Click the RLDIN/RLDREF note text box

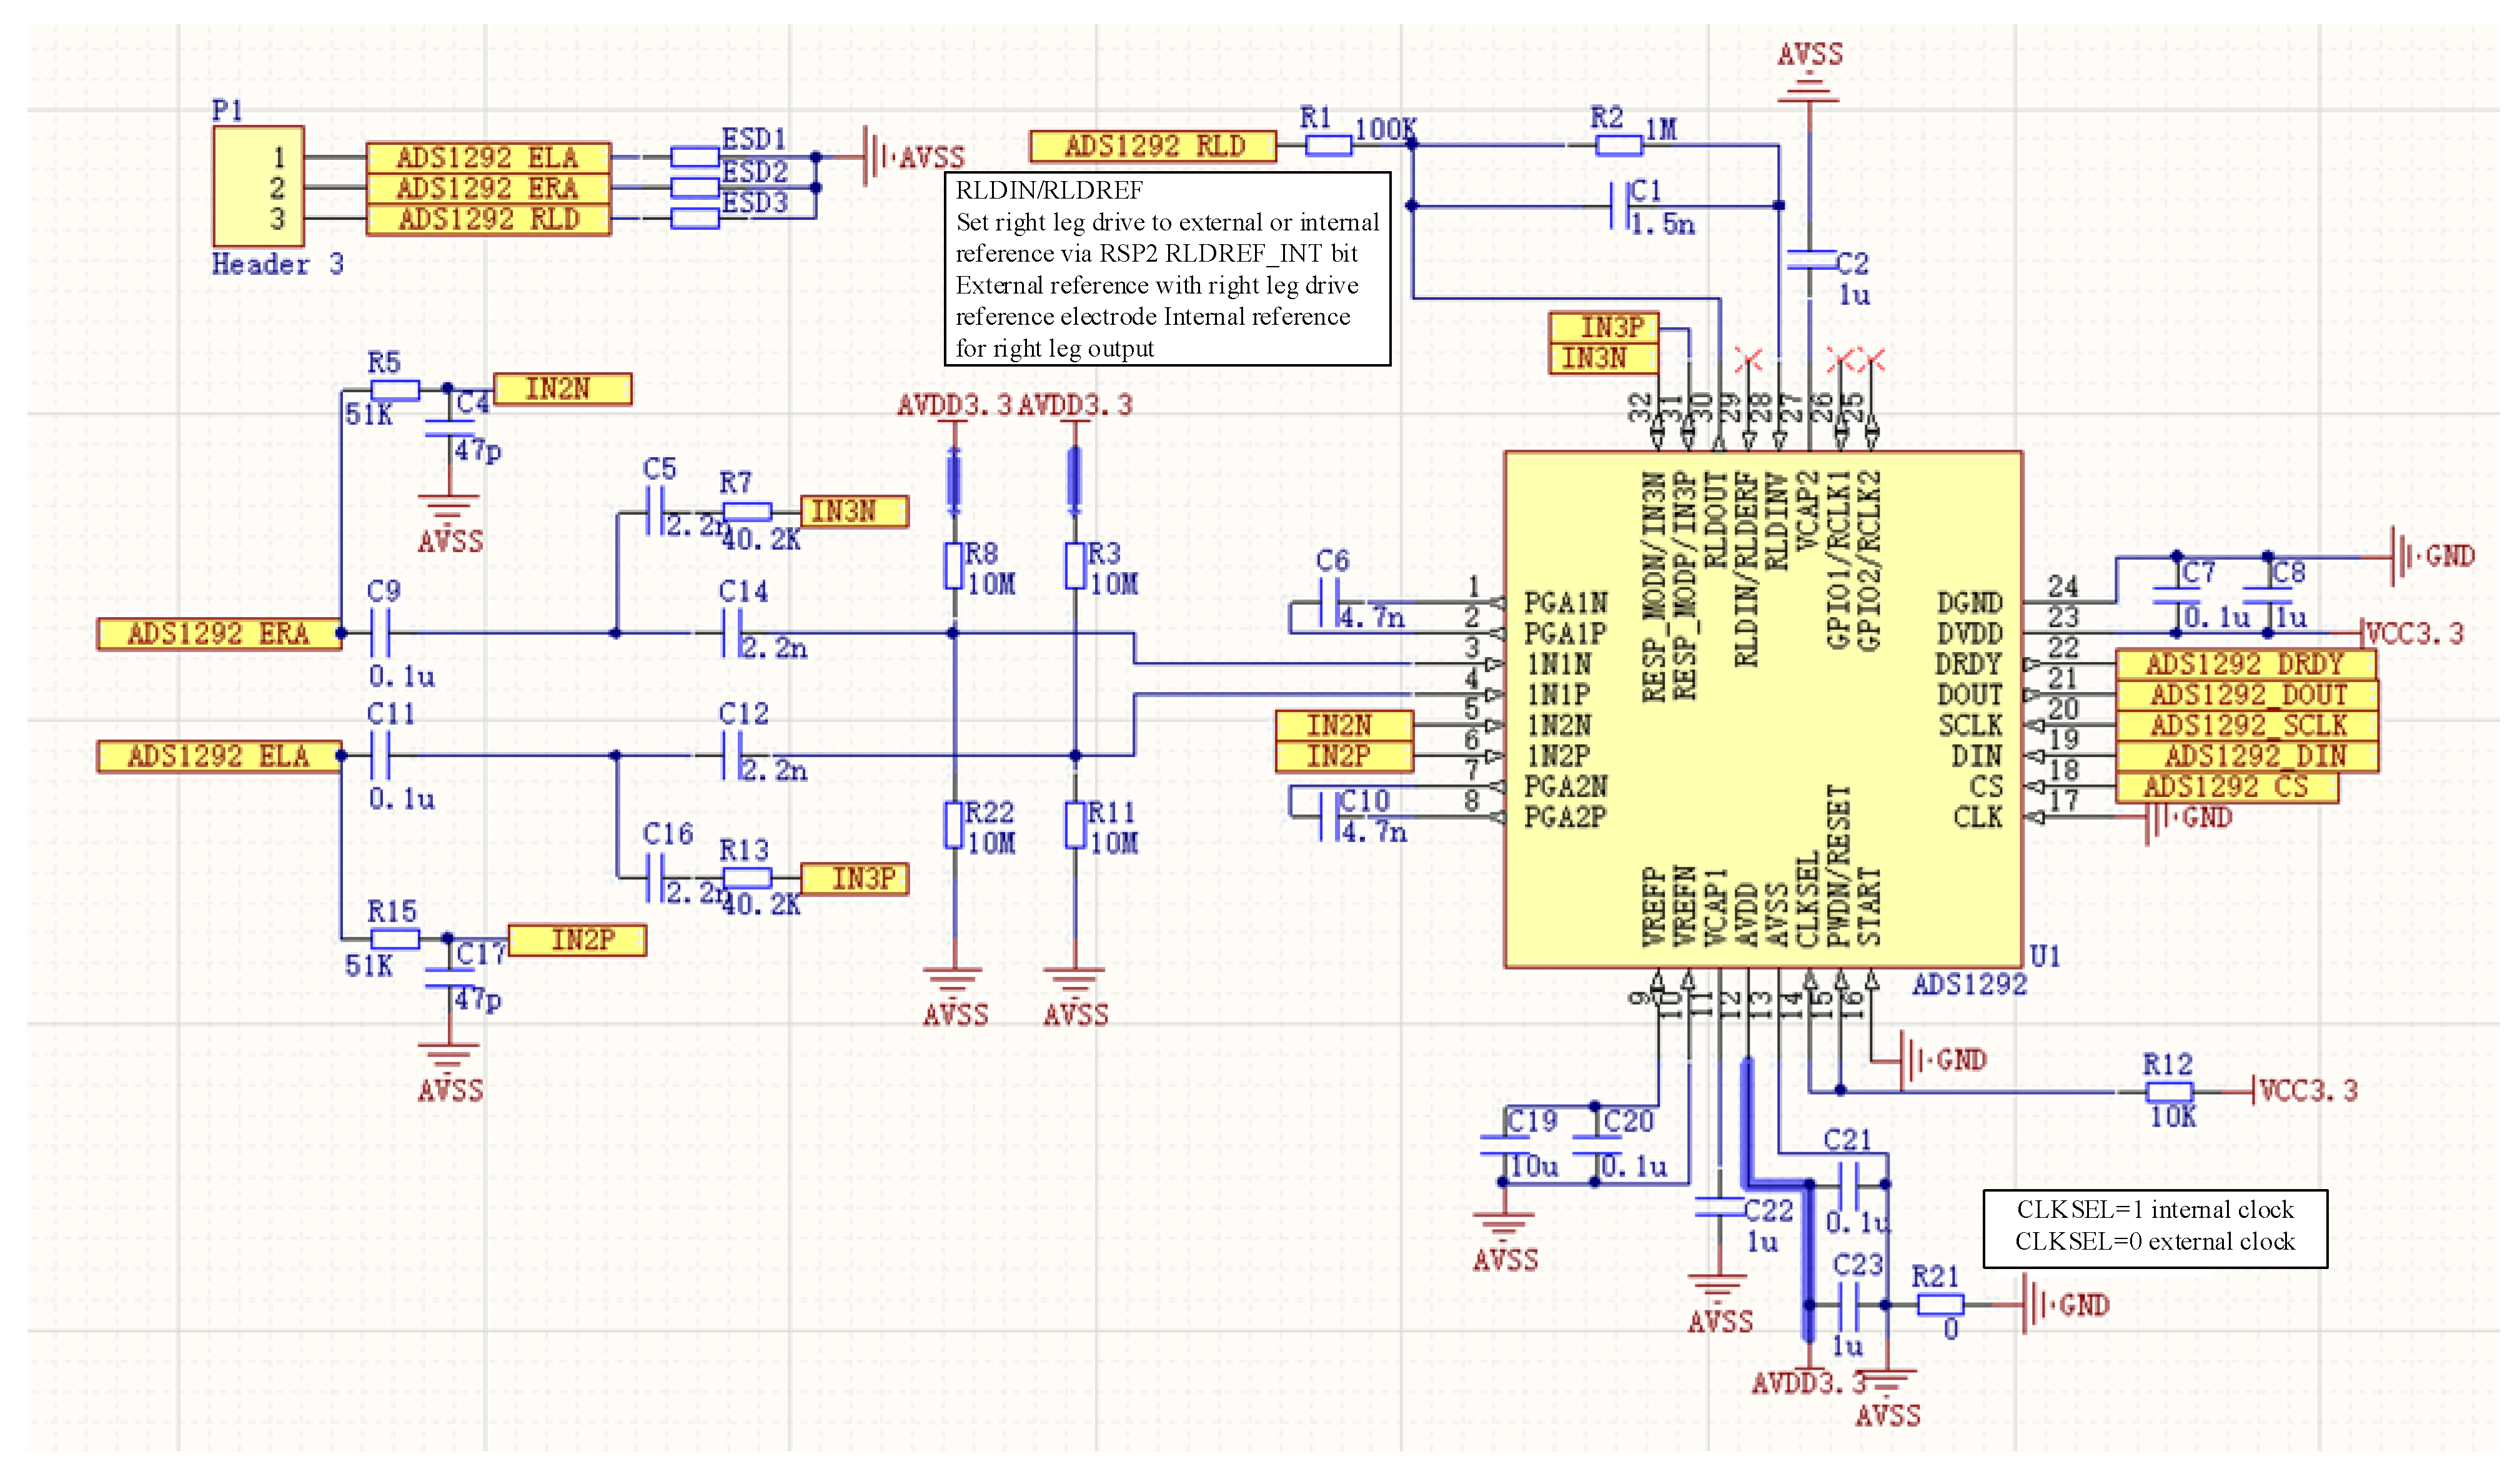click(1167, 269)
